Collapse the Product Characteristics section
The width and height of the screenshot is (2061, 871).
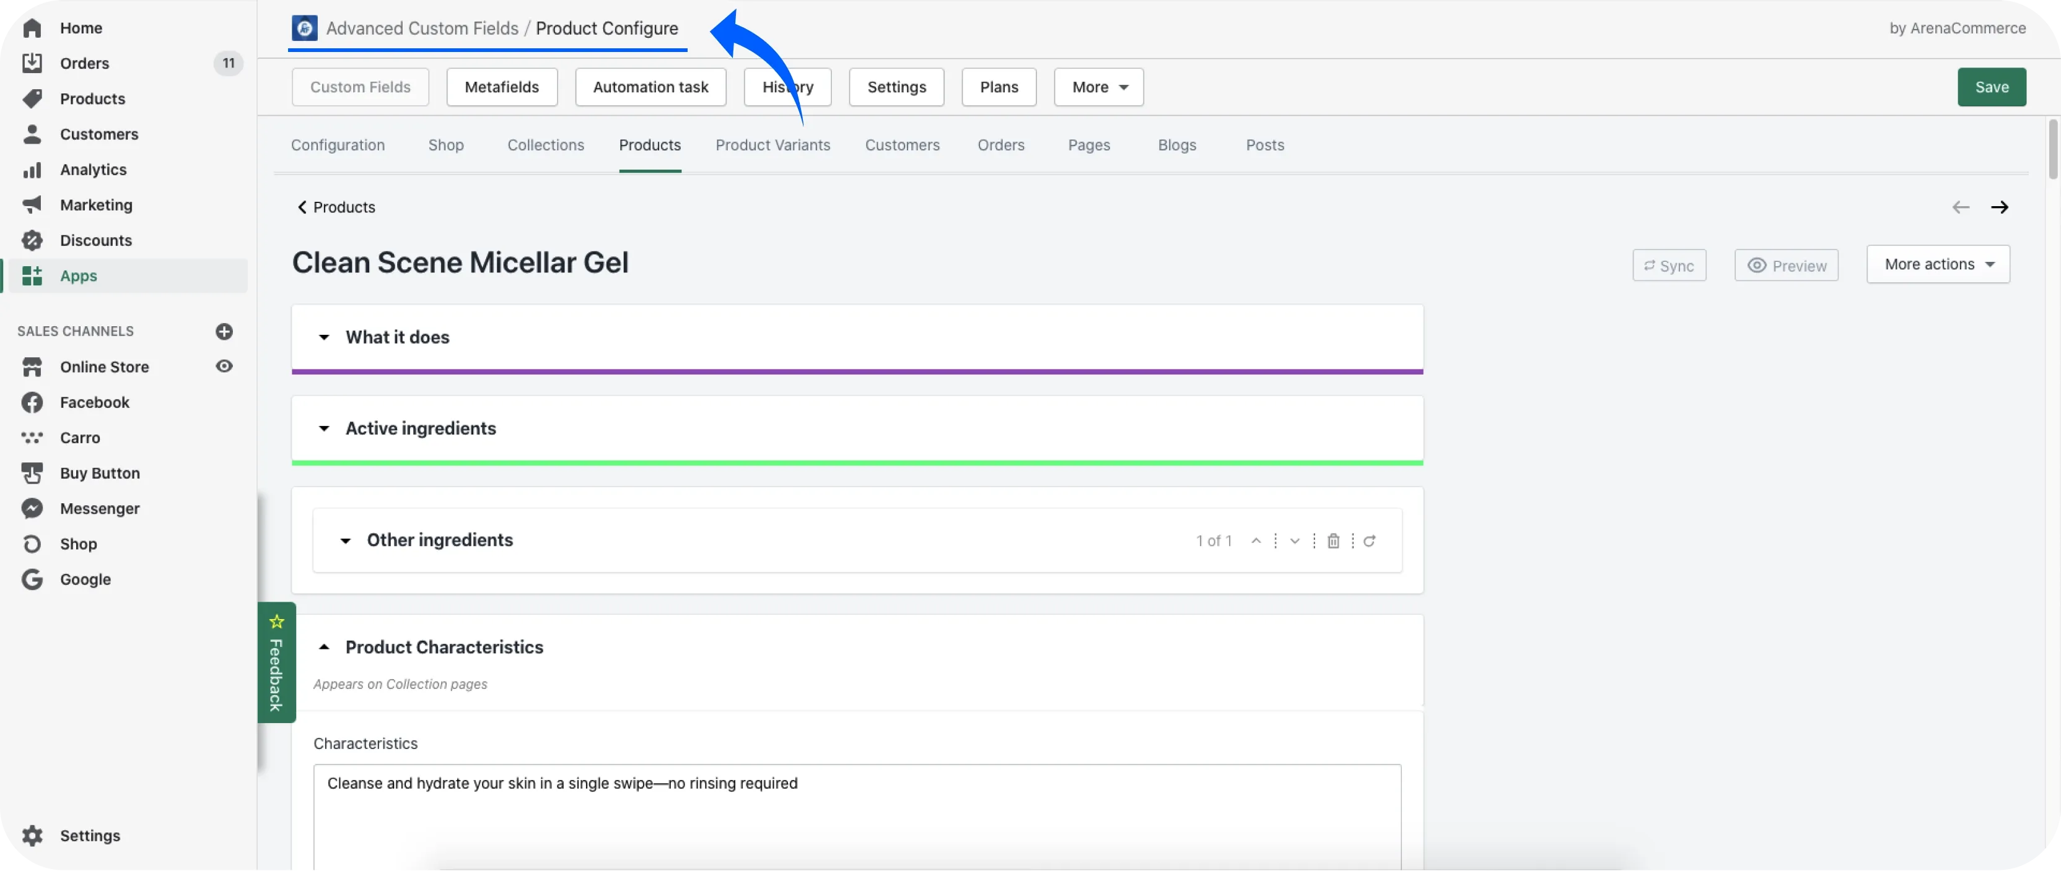(324, 647)
